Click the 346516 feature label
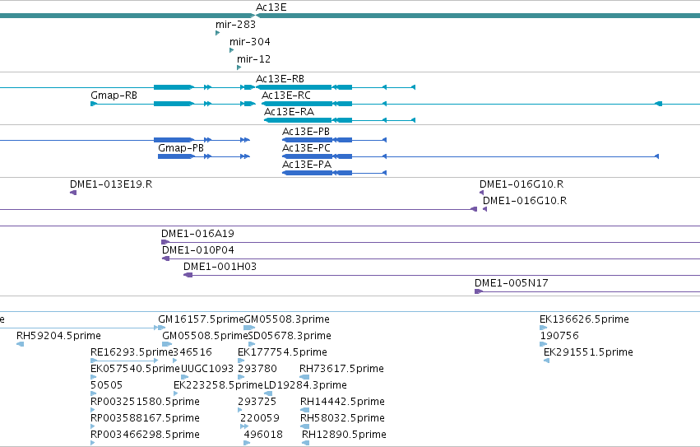This screenshot has height=447, width=700. (192, 352)
